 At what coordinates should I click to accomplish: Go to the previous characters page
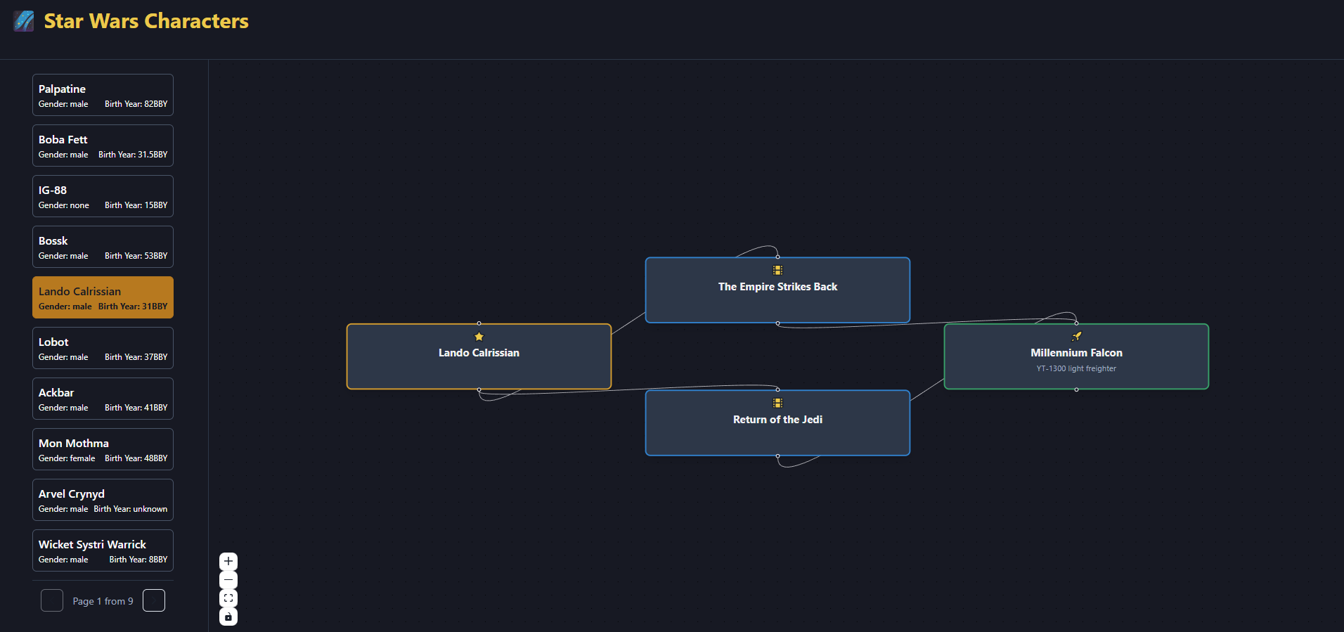coord(52,600)
